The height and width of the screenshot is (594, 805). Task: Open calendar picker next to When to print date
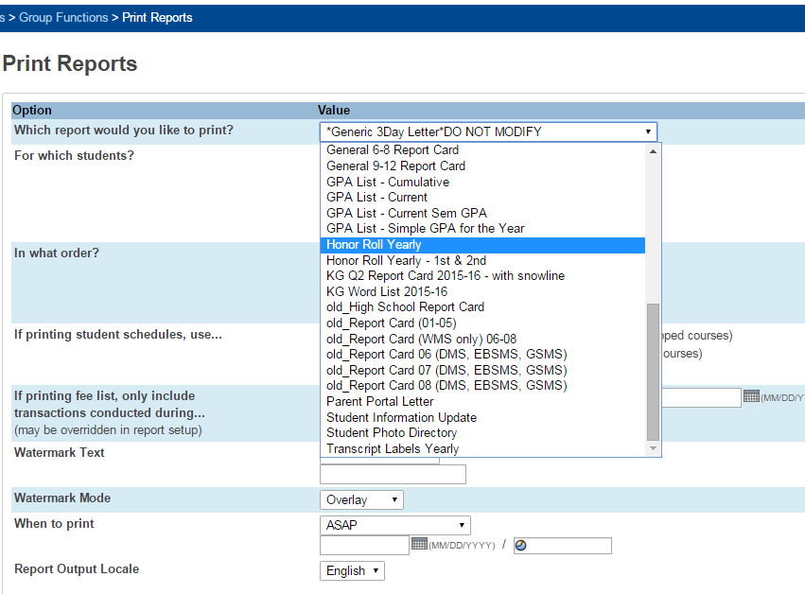click(419, 544)
